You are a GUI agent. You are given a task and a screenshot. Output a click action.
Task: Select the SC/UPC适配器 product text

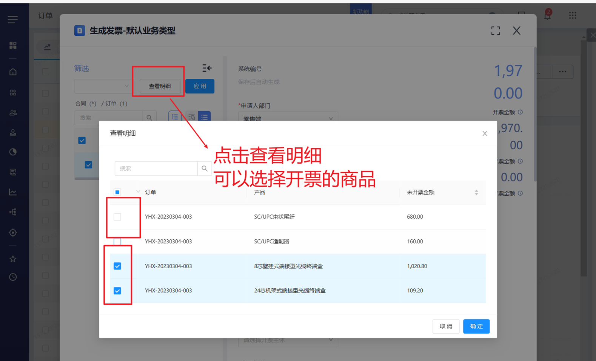pos(272,242)
